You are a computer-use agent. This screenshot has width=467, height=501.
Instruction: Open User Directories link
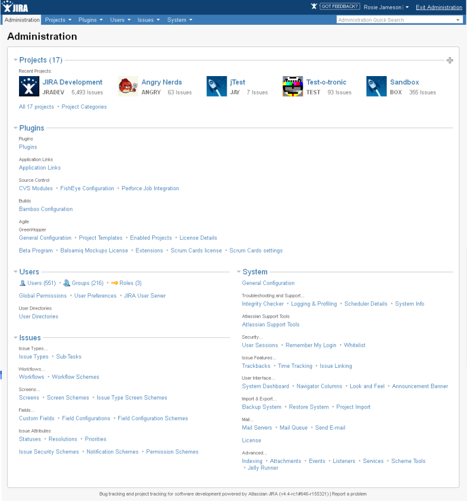click(x=39, y=317)
